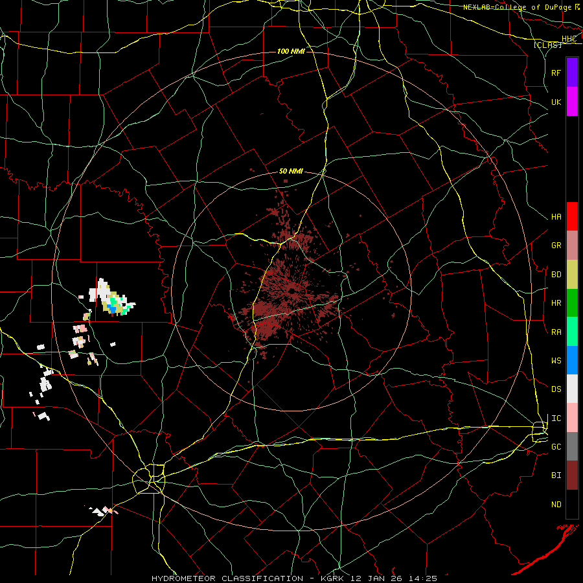Click the GC legend label
This screenshot has height=583, width=583.
tap(556, 447)
